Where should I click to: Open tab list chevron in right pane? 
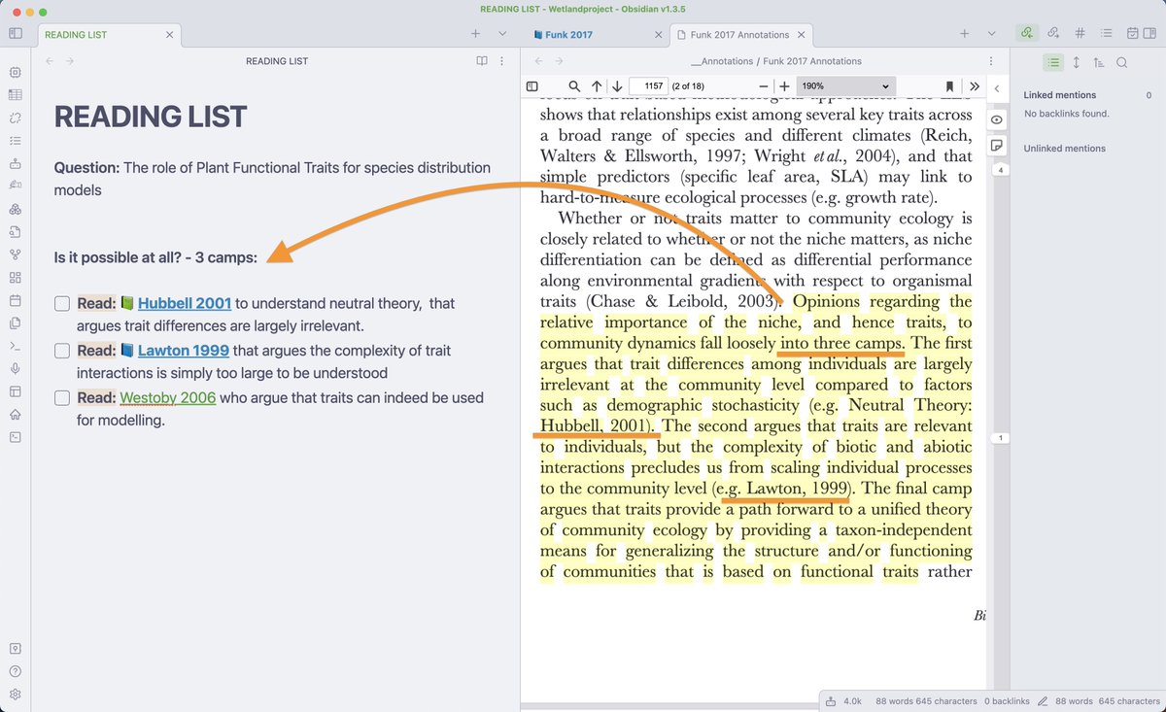click(x=991, y=34)
